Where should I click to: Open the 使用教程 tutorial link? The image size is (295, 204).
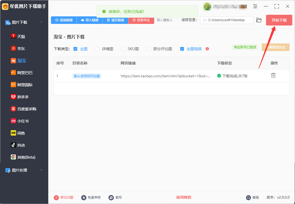pos(184,197)
